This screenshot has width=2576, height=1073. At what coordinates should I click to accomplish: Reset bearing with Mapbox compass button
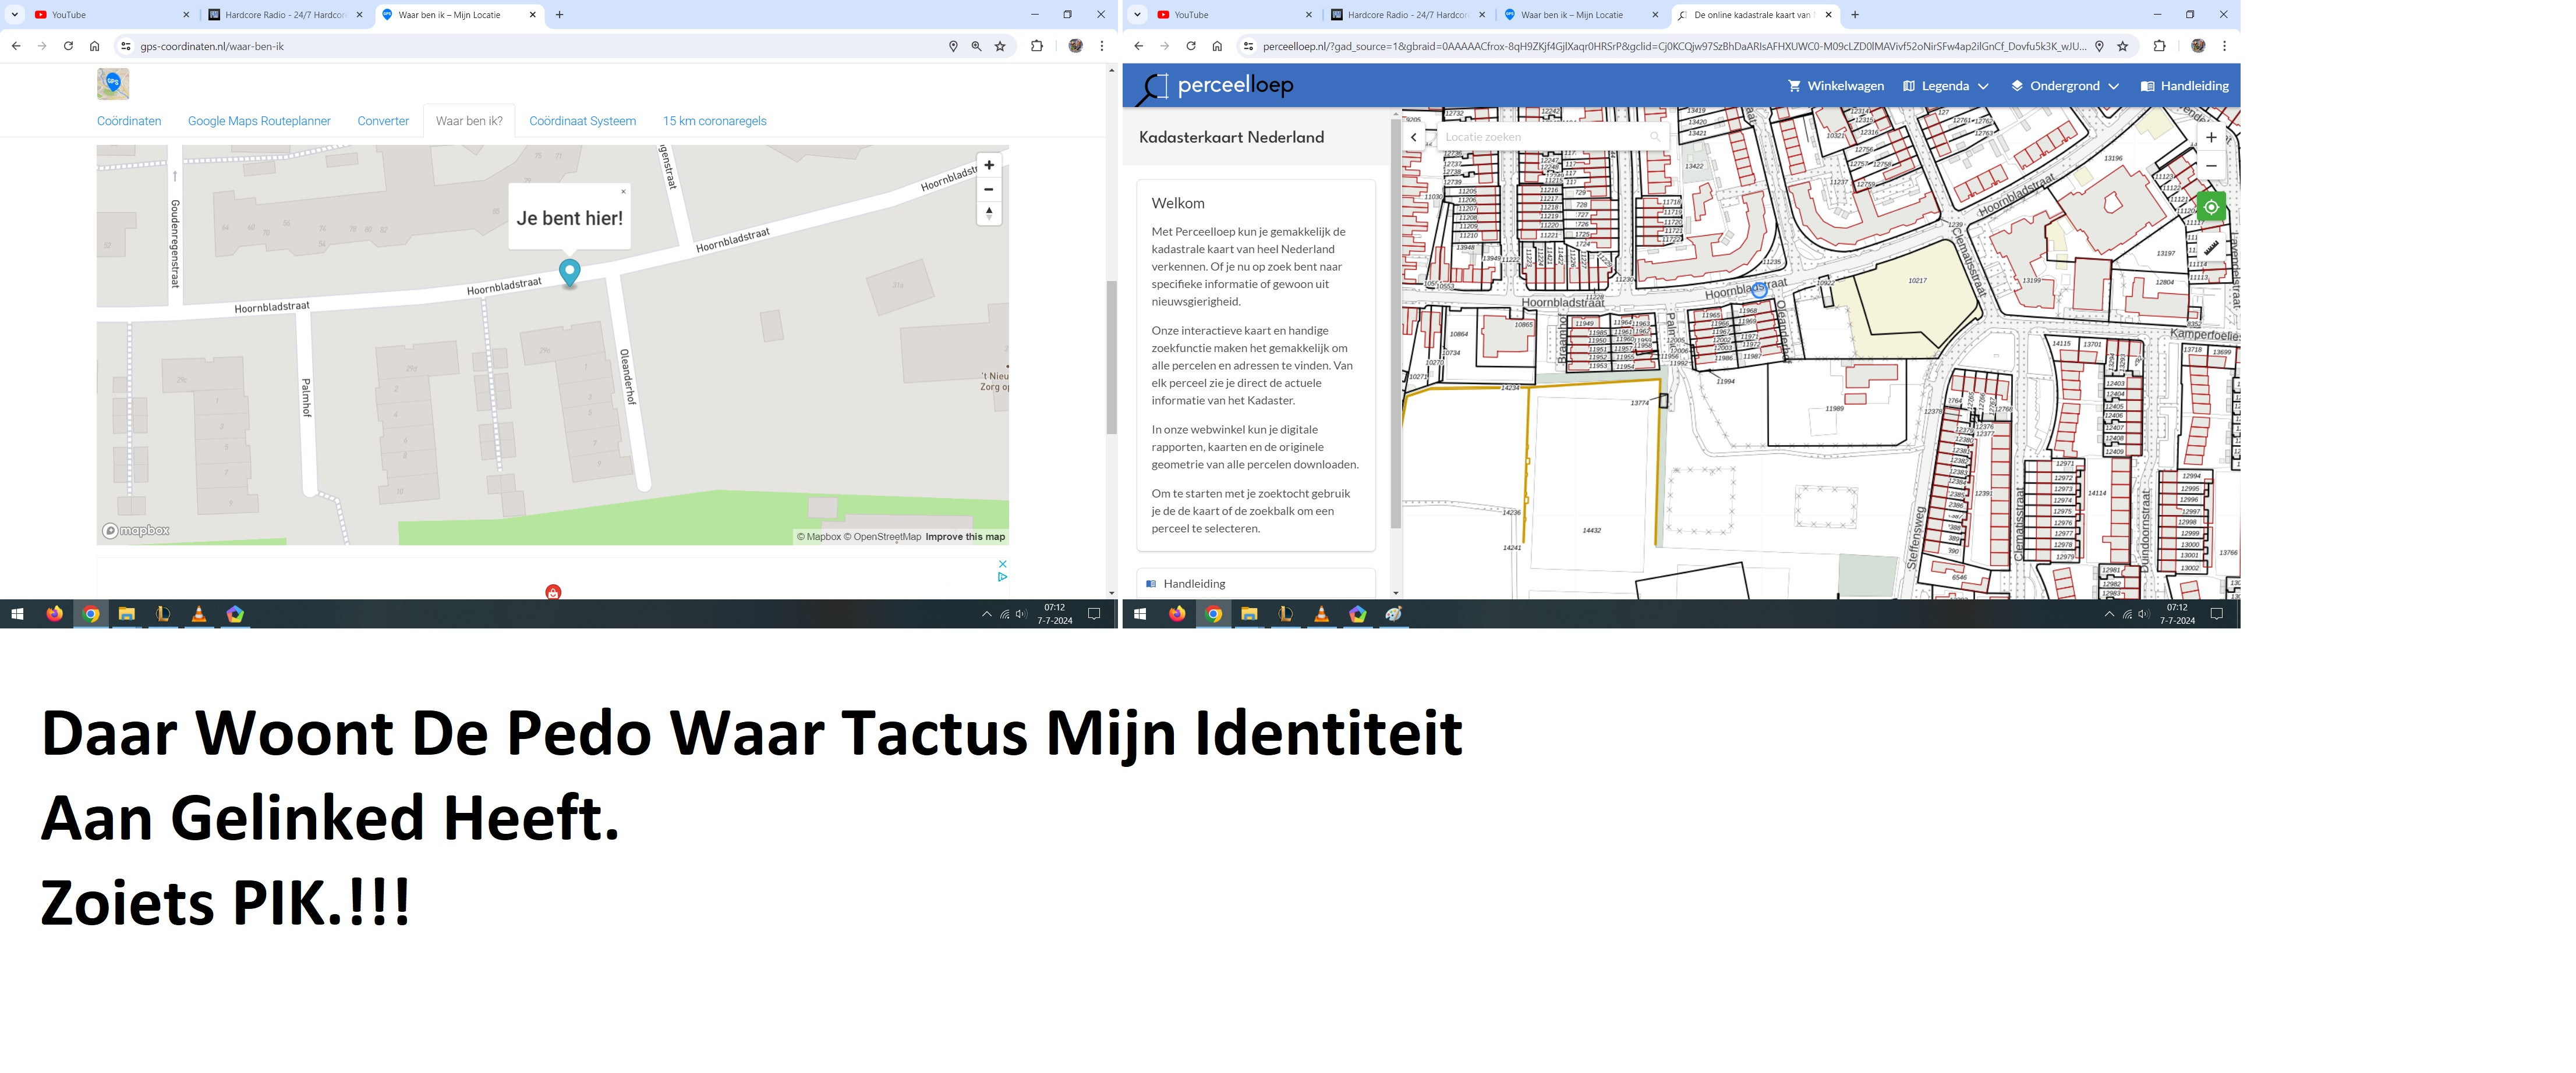tap(988, 213)
